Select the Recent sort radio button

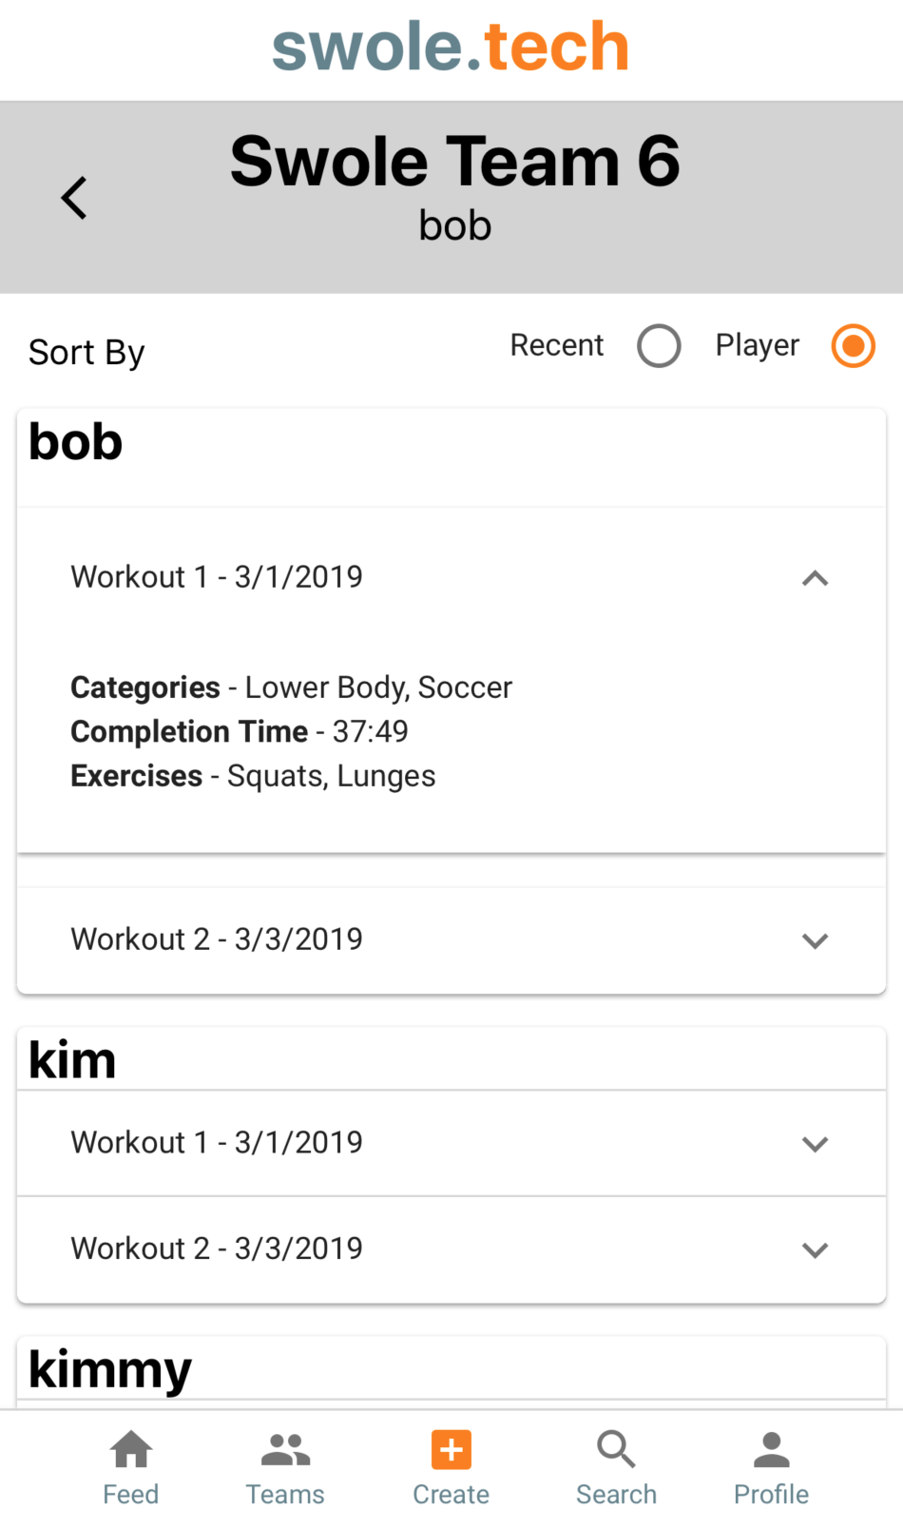(659, 346)
